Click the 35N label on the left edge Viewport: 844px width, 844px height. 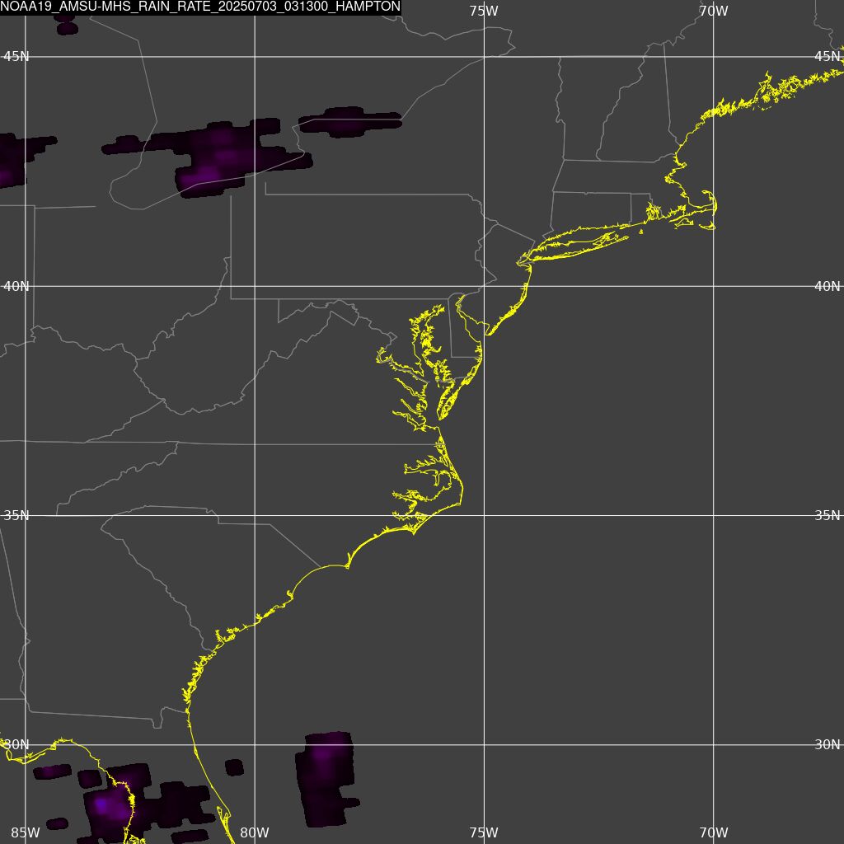point(16,516)
